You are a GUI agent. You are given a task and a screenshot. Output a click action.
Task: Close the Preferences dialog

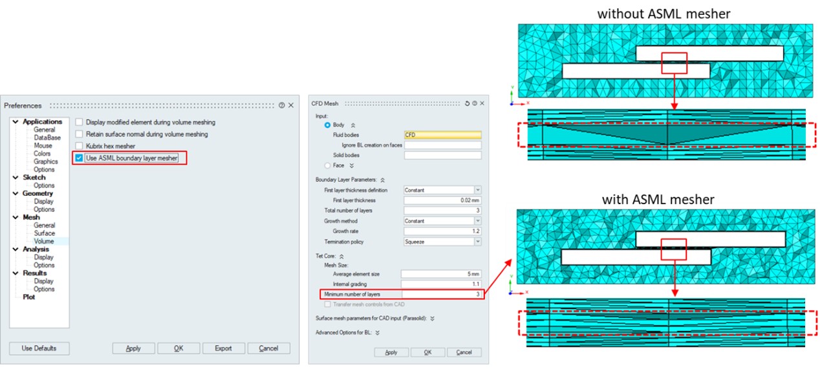coord(291,105)
